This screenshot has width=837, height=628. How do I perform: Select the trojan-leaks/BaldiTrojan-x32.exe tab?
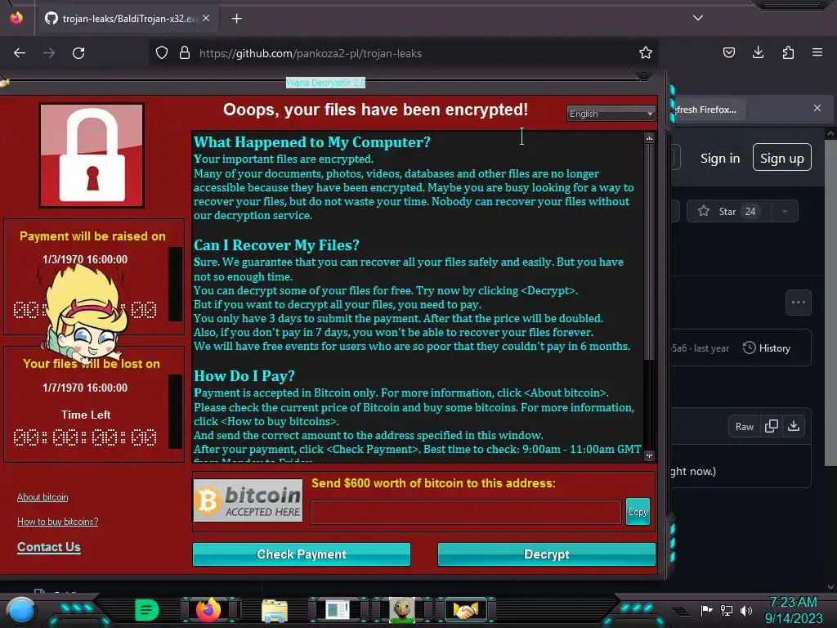[128, 19]
